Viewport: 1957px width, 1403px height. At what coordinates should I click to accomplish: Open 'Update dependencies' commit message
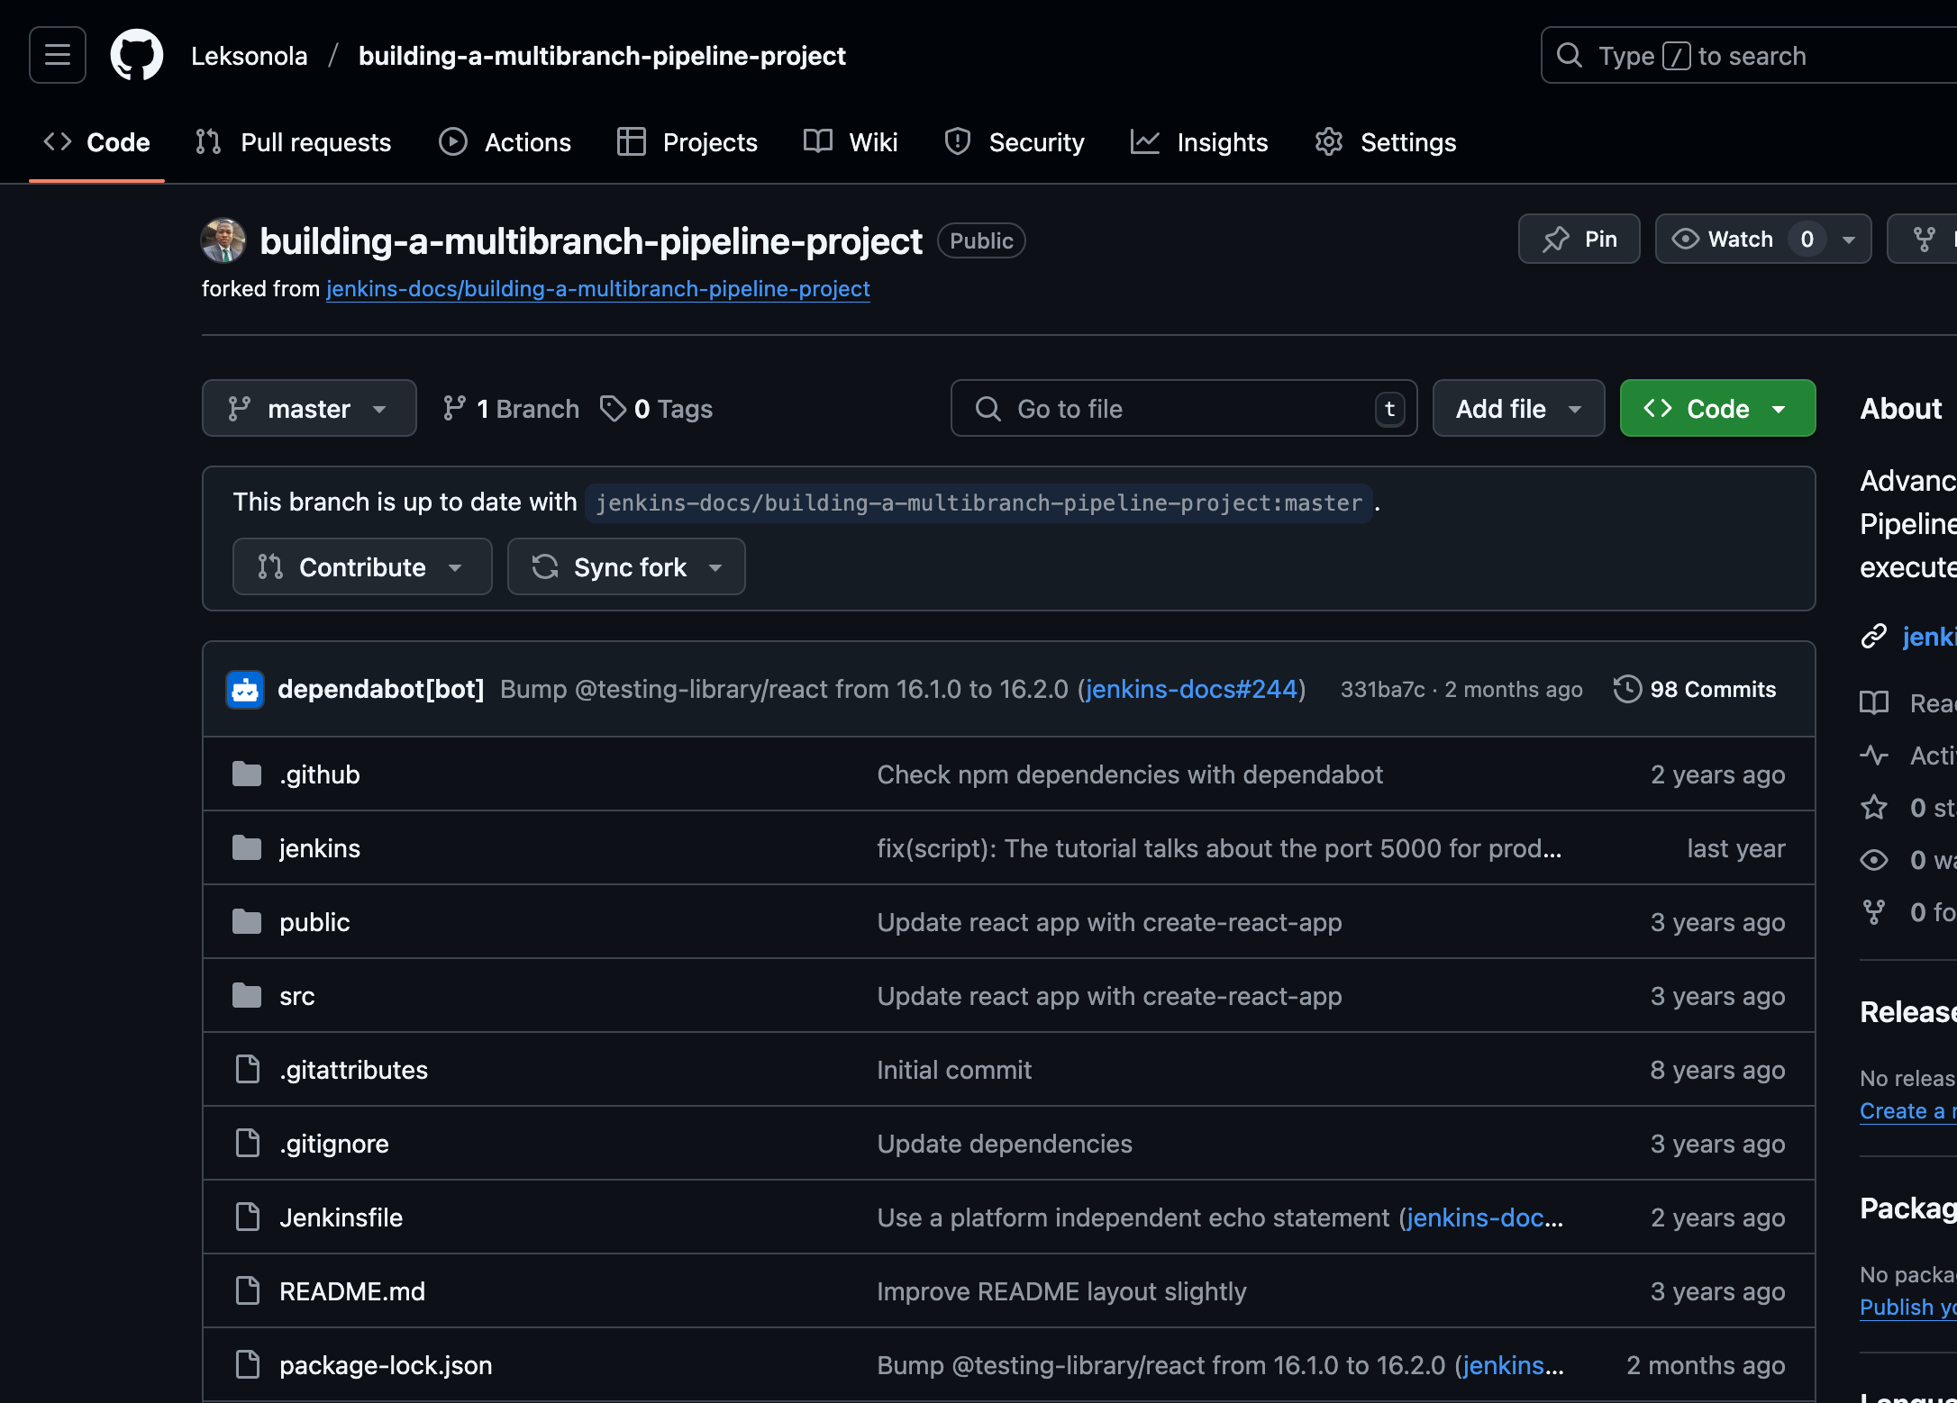click(x=1005, y=1144)
